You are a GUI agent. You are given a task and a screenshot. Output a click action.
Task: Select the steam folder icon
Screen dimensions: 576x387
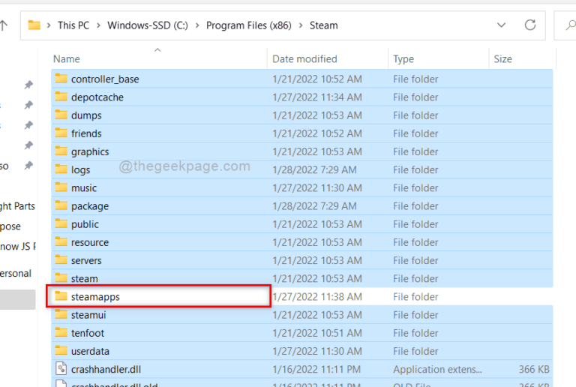[61, 278]
